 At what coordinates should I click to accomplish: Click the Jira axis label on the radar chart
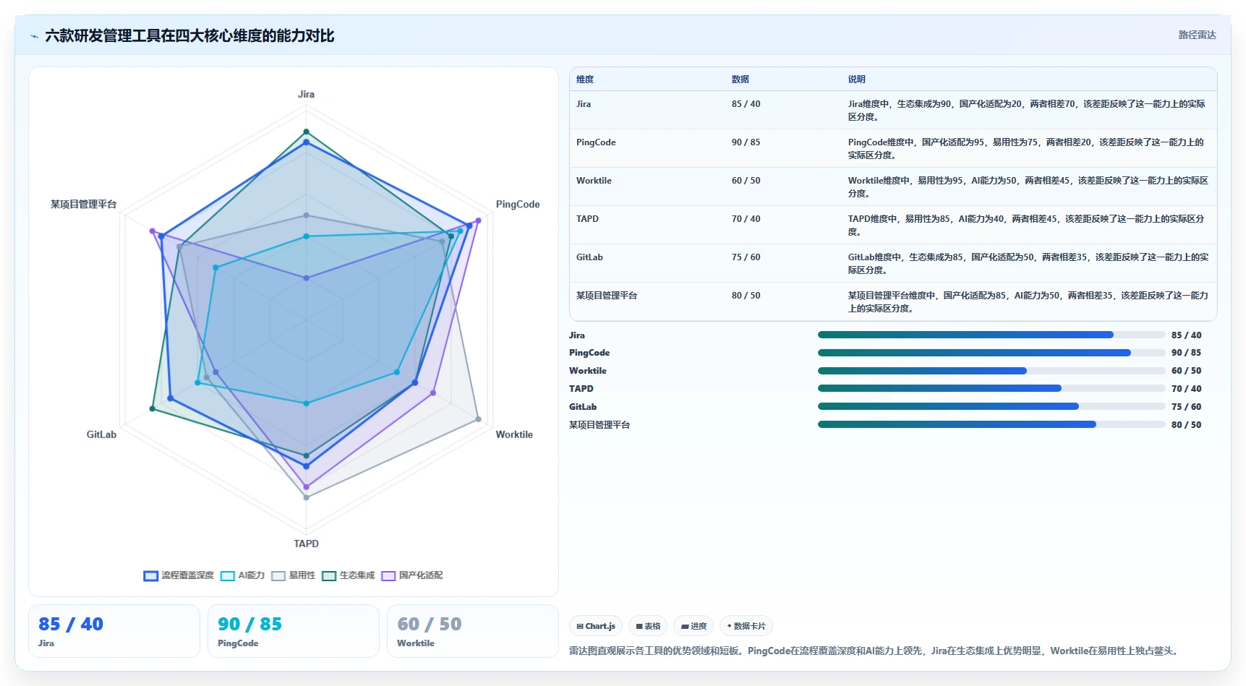pyautogui.click(x=306, y=95)
